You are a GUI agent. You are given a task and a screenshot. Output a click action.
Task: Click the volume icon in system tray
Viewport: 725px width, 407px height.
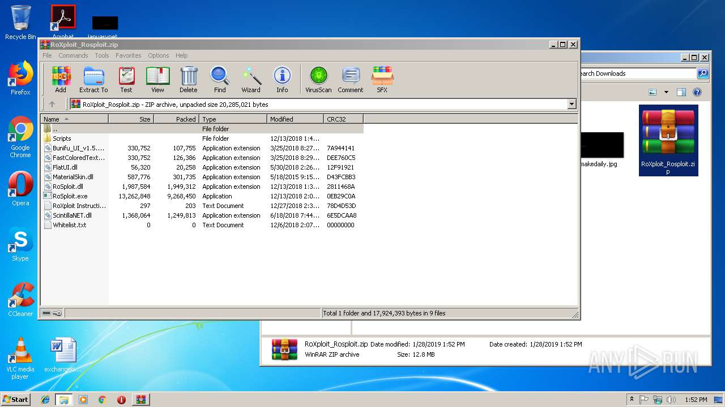671,400
